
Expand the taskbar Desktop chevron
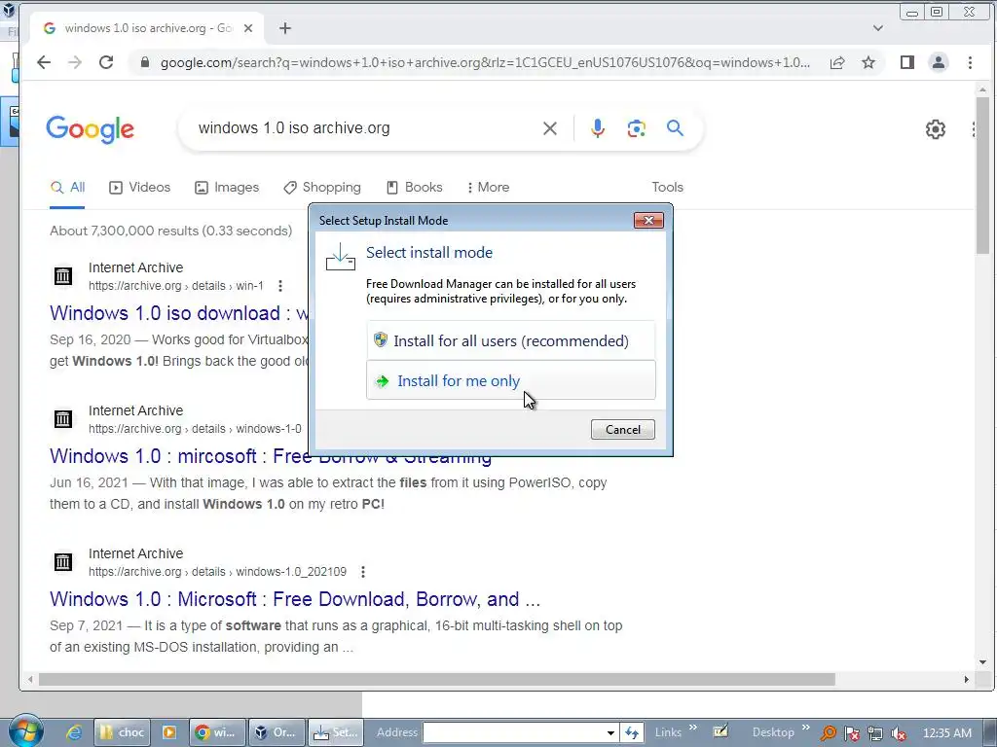805,728
